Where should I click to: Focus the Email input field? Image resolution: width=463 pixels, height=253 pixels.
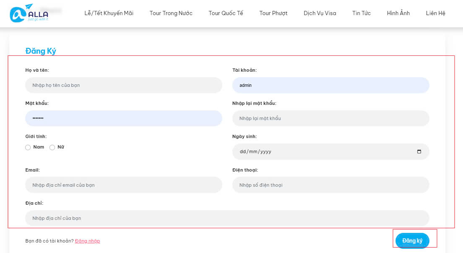point(124,185)
